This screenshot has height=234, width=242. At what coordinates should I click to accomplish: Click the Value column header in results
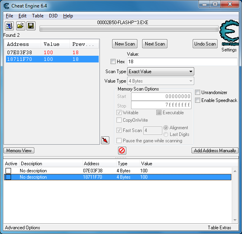(x=55, y=44)
